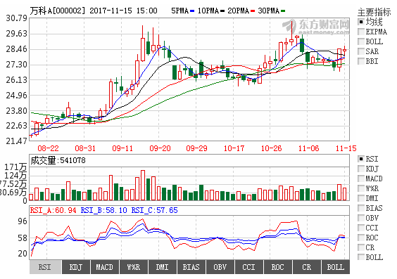Click the 2017-11-15 15:00 timestamp

point(123,11)
